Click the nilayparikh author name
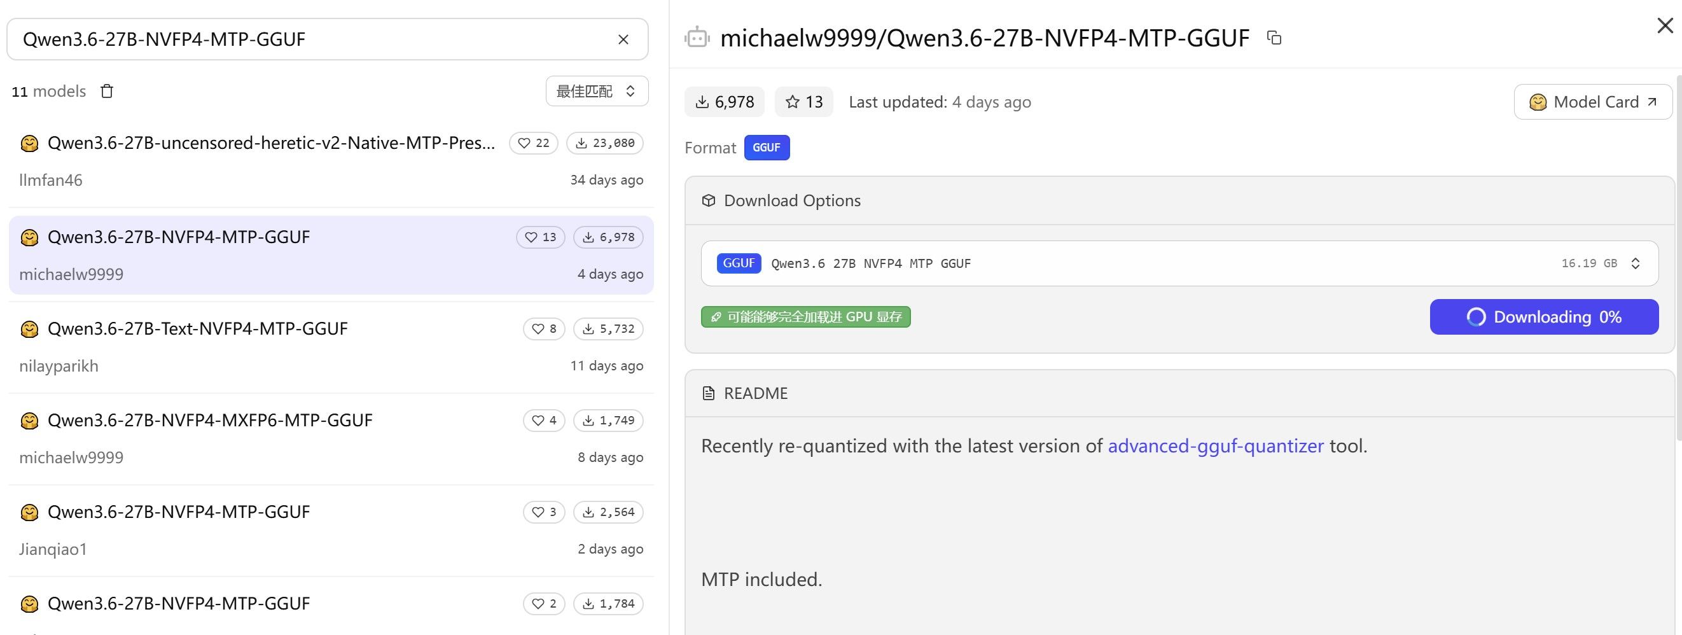1682x635 pixels. 59,366
